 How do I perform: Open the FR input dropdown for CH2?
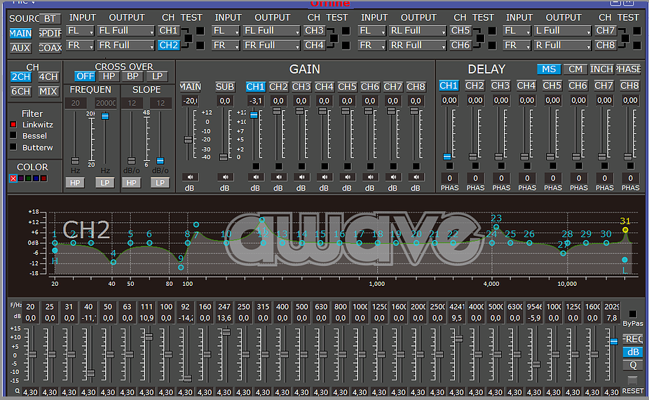(81, 45)
